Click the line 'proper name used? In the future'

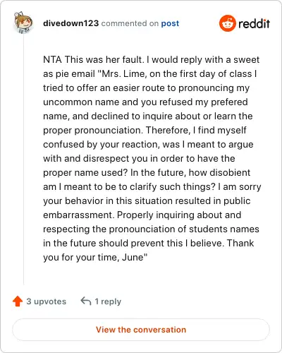point(147,172)
